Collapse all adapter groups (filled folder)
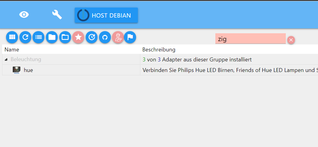The height and width of the screenshot is (147, 318). click(52, 37)
